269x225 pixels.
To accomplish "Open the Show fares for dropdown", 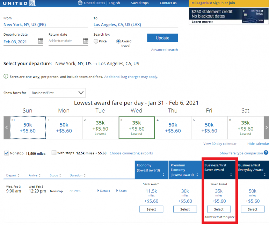I will [x=57, y=93].
